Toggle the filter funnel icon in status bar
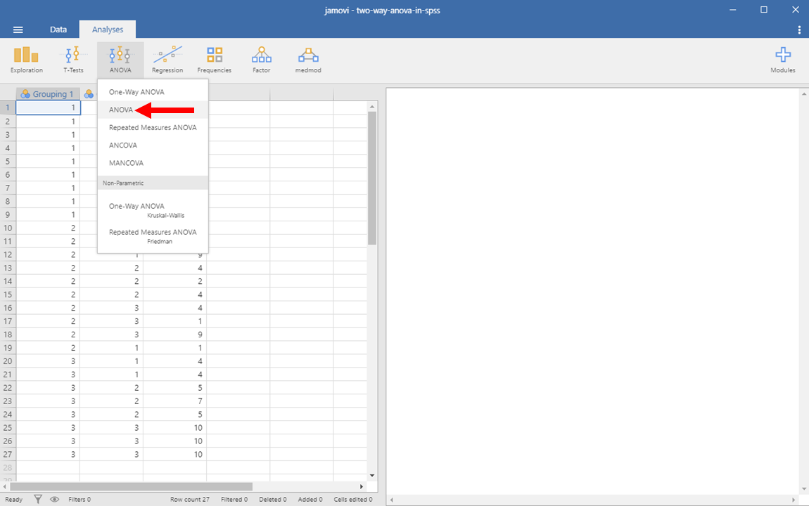 pos(38,499)
